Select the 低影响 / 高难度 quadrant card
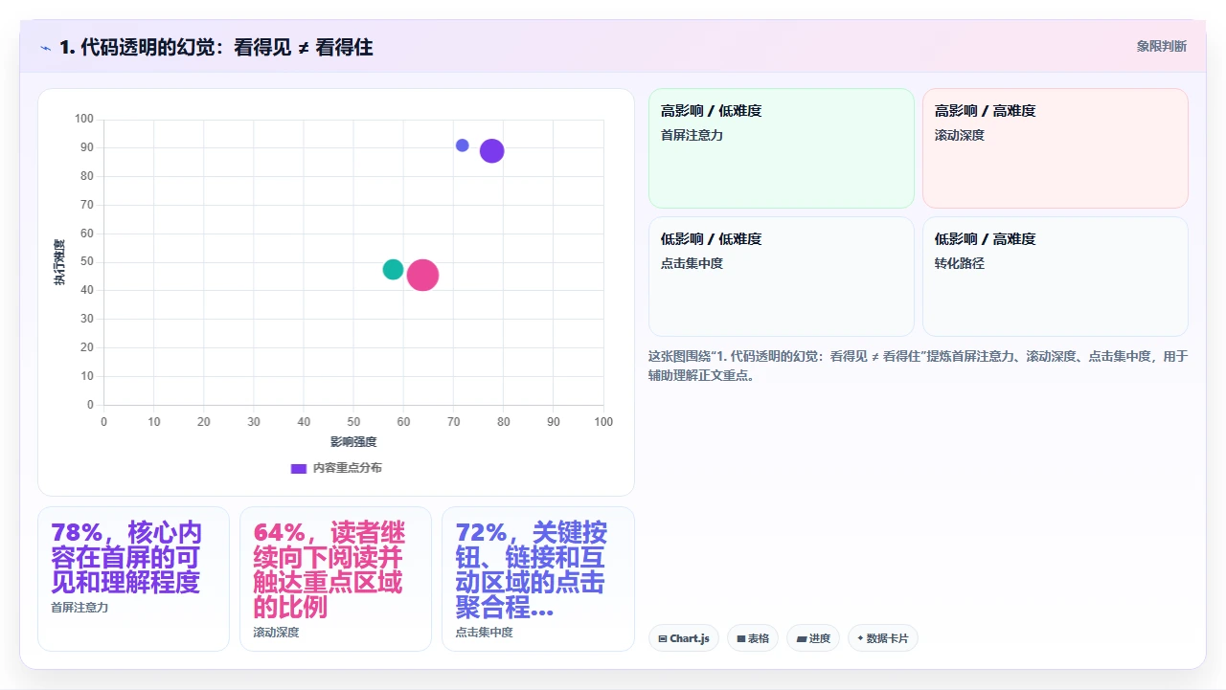1226x690 pixels. tap(1056, 277)
